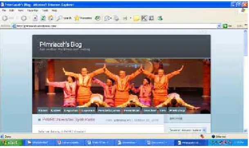This screenshot has height=148, width=249.
Task: Expand the Mail button dropdown arrow
Action: 111,18
